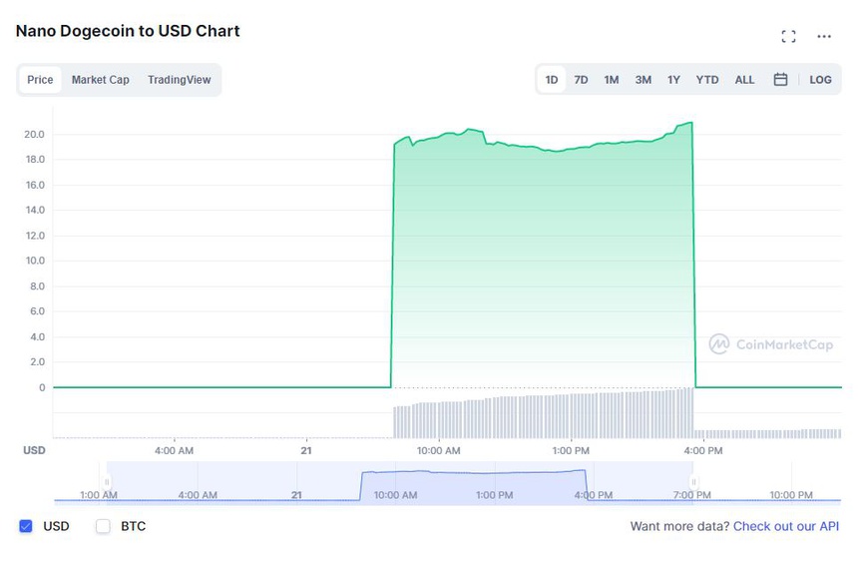Toggle the LOG scale button
Screen dimensions: 858x567
(x=820, y=80)
